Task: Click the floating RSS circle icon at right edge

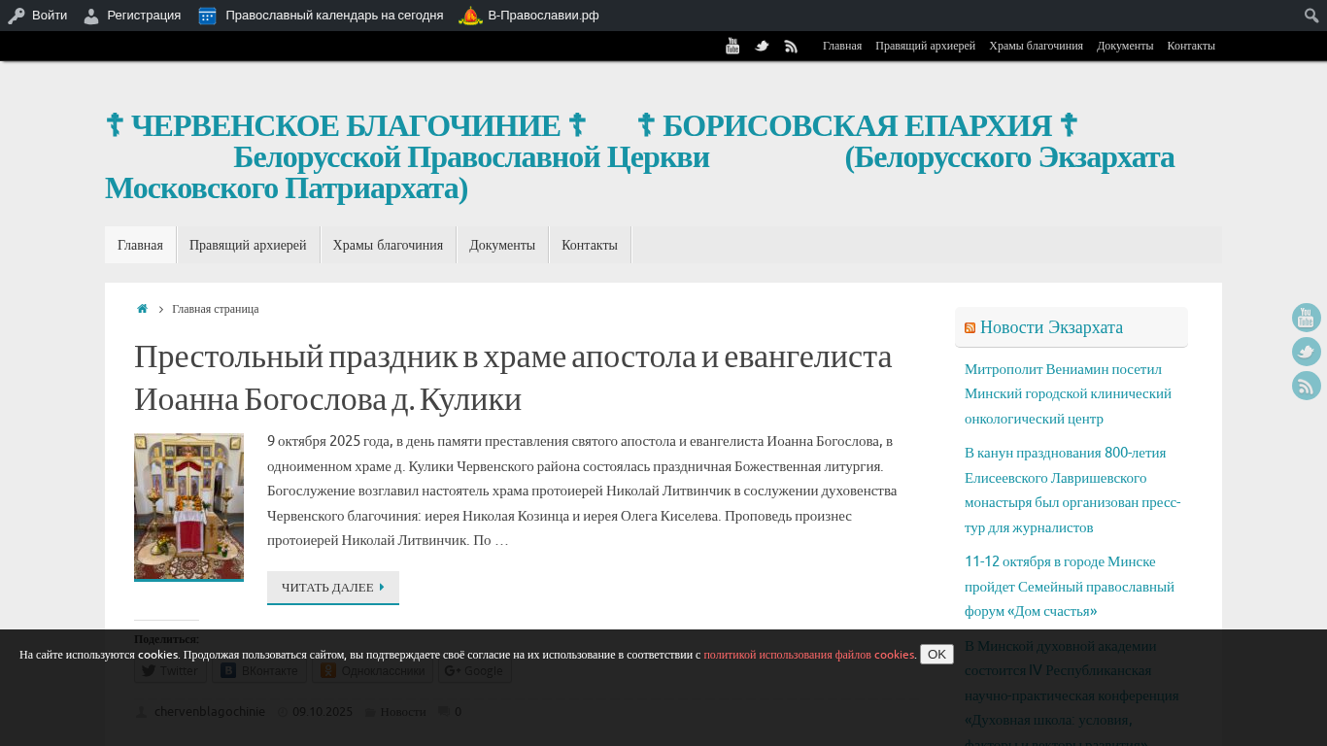Action: (1306, 386)
